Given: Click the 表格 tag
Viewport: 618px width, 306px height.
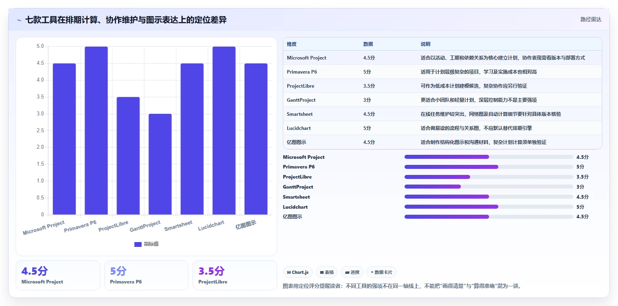Looking at the screenshot, I should click(x=327, y=272).
